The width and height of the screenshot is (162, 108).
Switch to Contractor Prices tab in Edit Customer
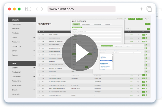coord(86,25)
